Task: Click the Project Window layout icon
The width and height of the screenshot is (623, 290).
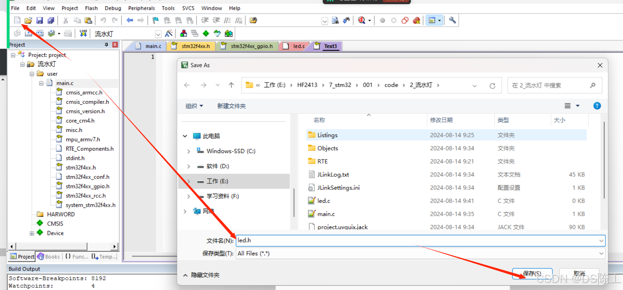Action: point(432,20)
